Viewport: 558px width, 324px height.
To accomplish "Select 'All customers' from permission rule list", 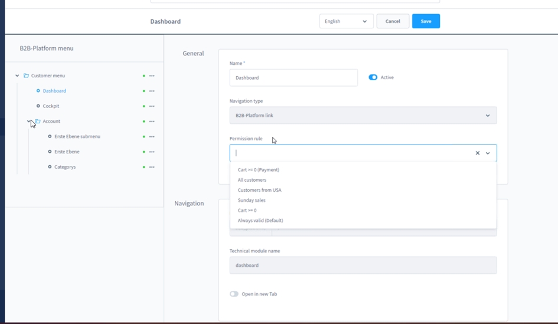I will [252, 180].
